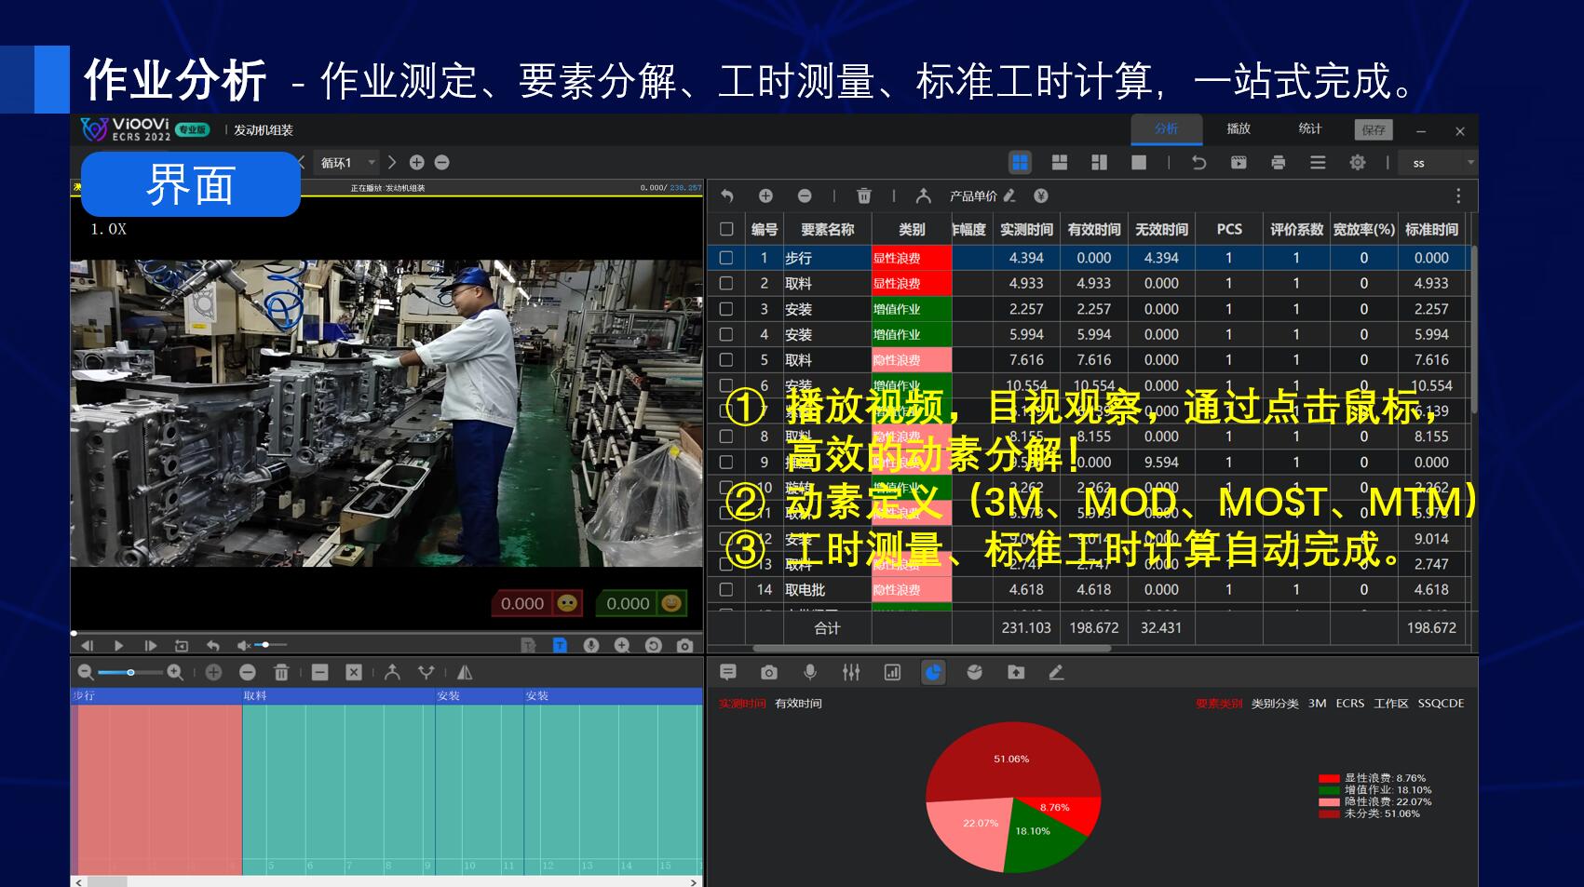1584x887 pixels.
Task: Switch to the 播放 tab
Action: tap(1239, 129)
